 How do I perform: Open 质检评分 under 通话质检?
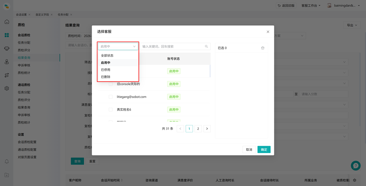click(24, 100)
